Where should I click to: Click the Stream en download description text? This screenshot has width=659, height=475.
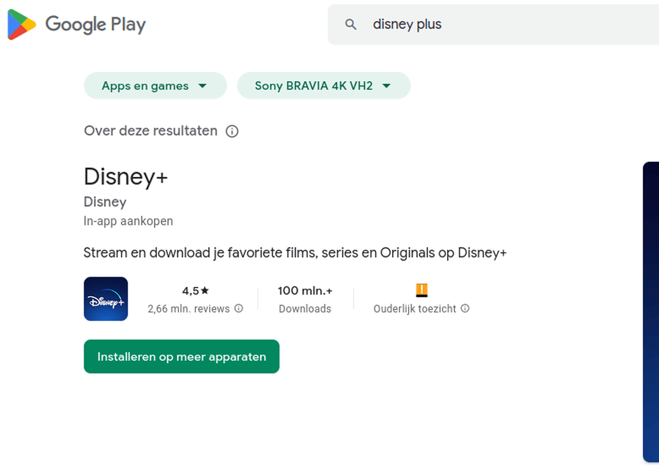pos(295,253)
